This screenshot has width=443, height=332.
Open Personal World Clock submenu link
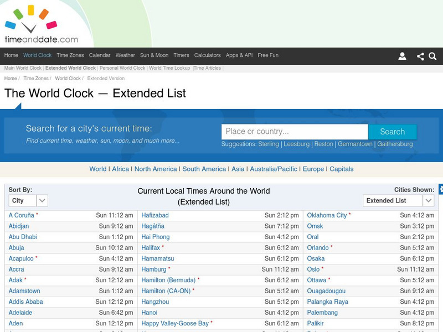point(122,68)
